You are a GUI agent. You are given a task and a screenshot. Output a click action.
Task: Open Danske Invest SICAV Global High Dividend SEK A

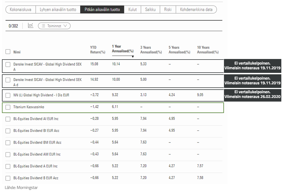coord(47,67)
